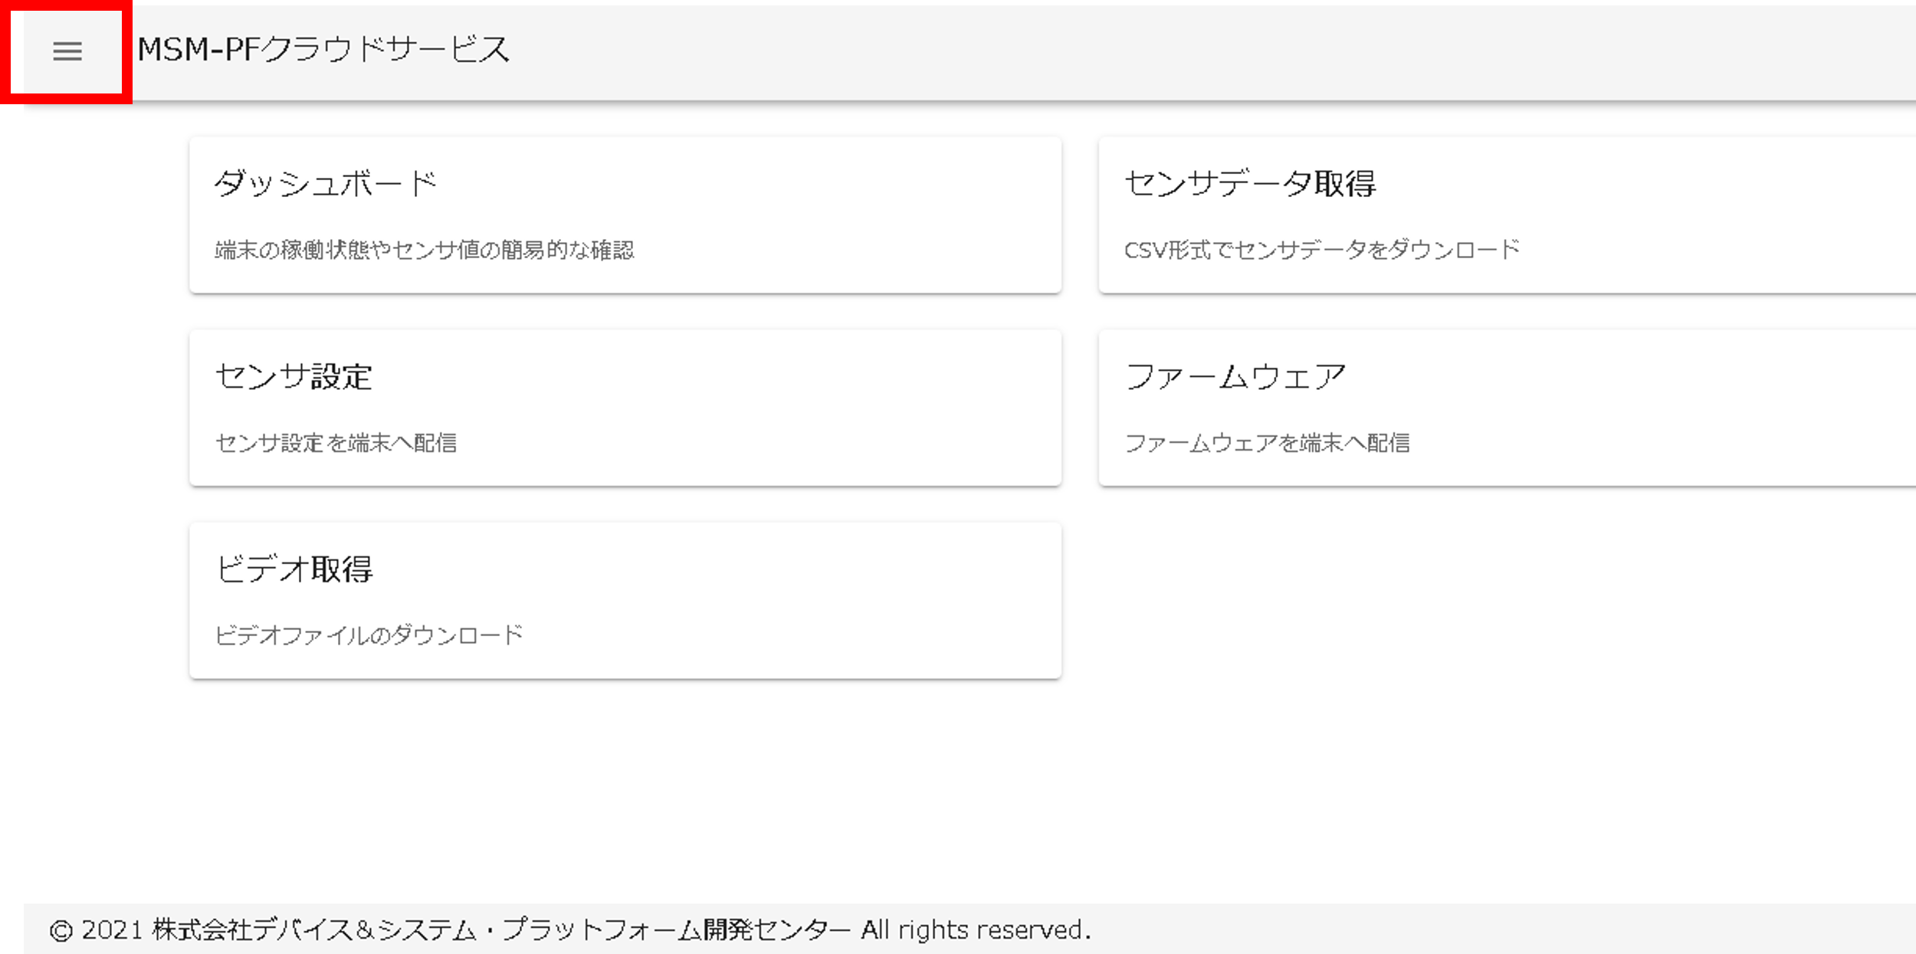Open the ファームウェア card
The image size is (1916, 954).
click(x=1507, y=408)
